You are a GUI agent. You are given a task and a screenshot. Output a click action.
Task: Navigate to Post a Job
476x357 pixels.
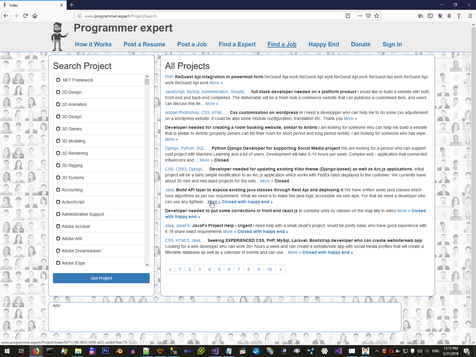click(x=192, y=44)
